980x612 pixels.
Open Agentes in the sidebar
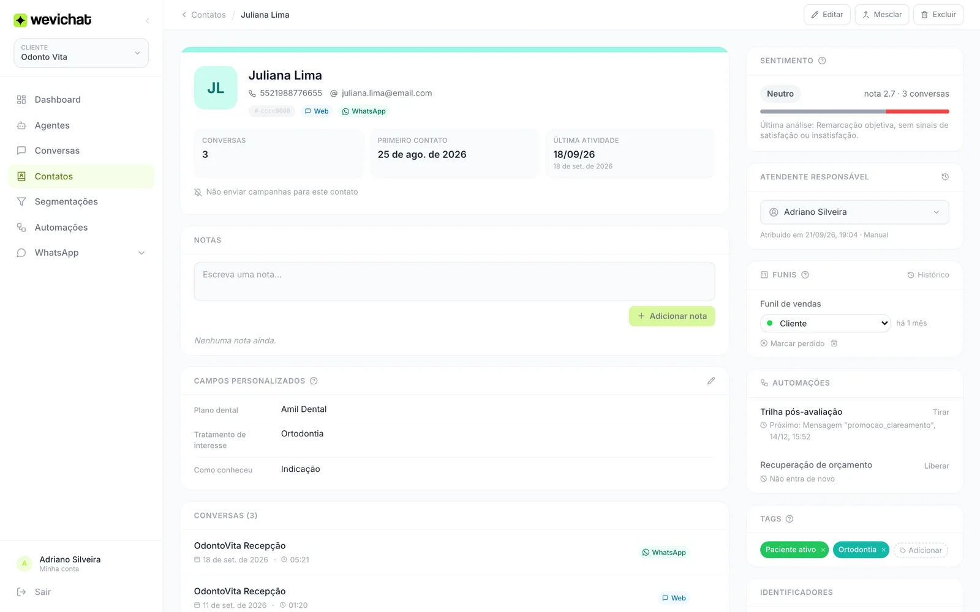81,125
